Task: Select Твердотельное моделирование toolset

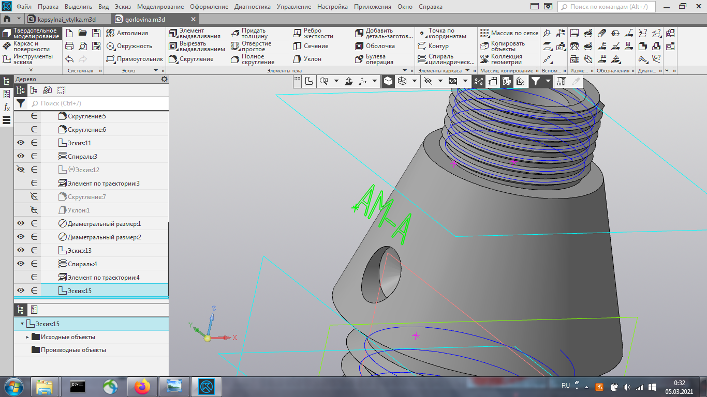Action: [32, 33]
